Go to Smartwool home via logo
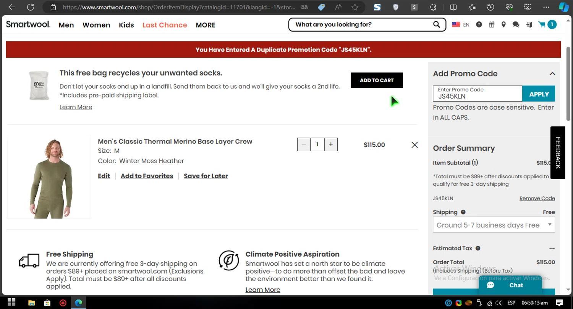 click(28, 24)
